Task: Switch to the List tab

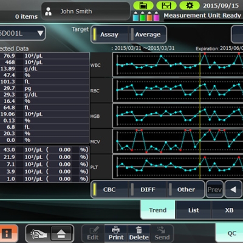Action: pyautogui.click(x=194, y=210)
